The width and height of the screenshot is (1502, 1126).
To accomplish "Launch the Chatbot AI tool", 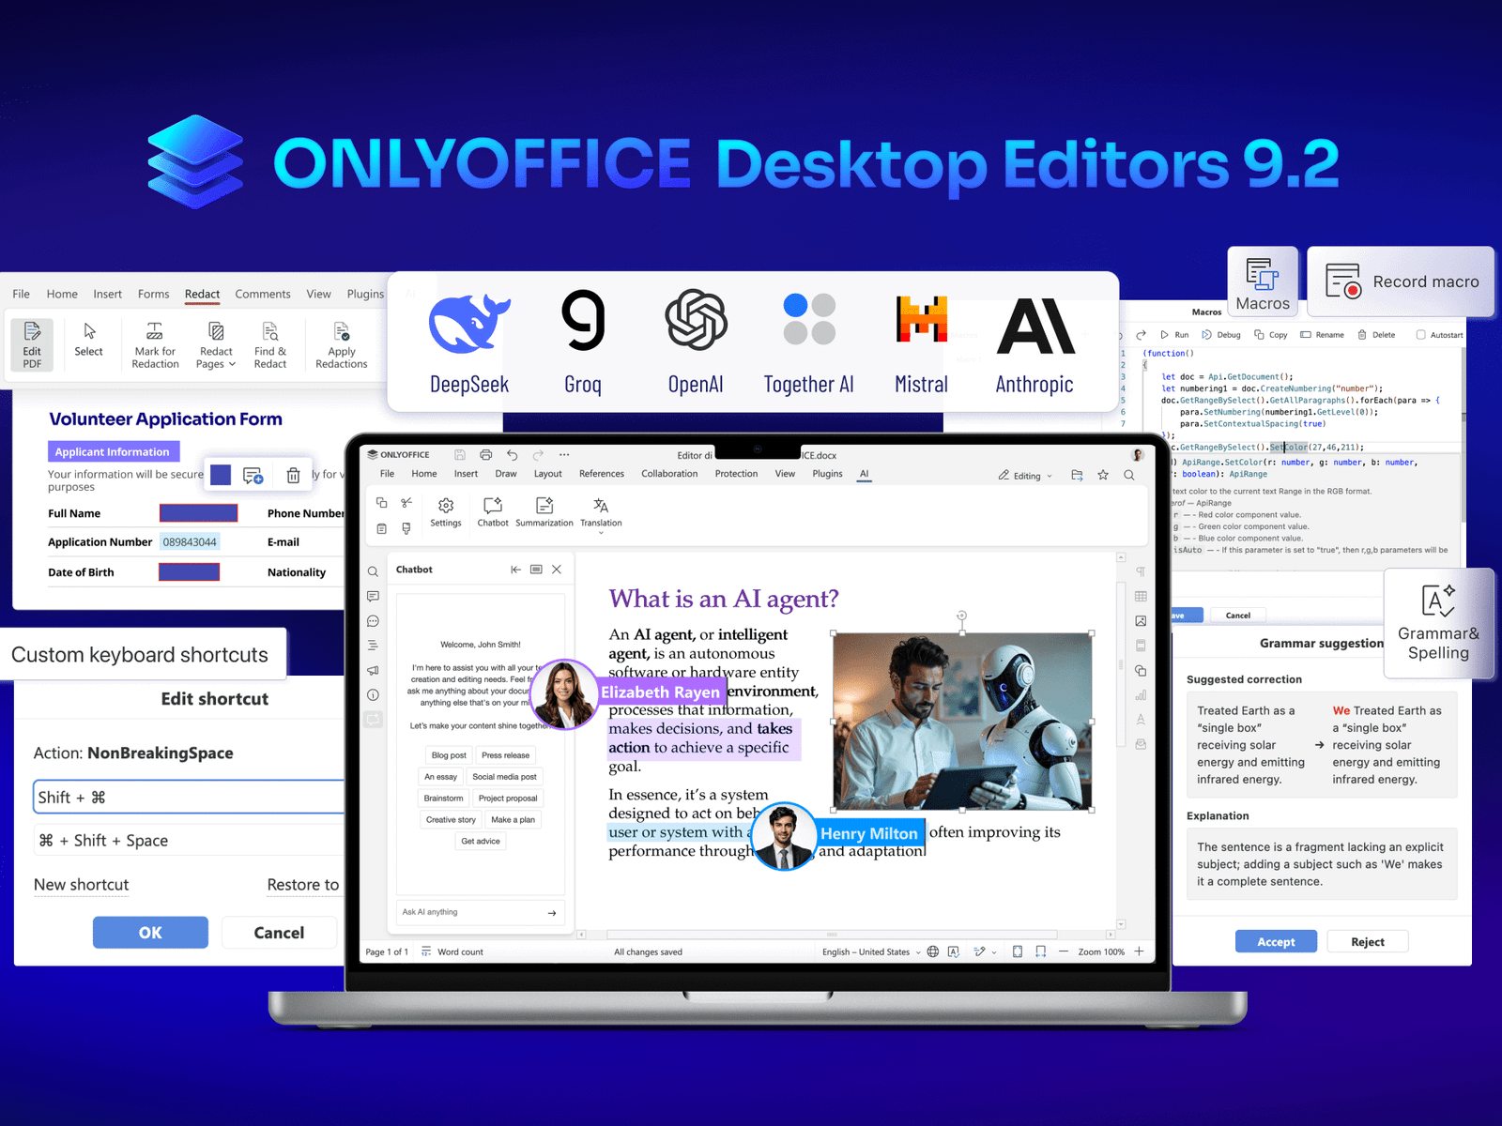I will point(493,512).
